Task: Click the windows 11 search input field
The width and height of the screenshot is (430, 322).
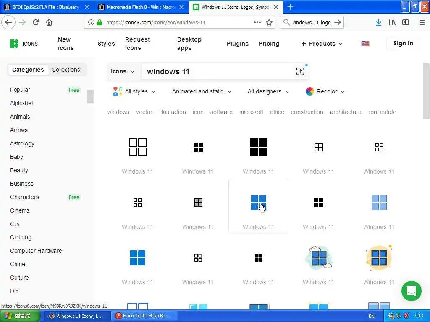Action: click(217, 71)
